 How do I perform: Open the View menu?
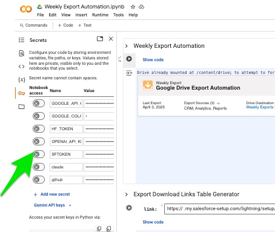66,15
